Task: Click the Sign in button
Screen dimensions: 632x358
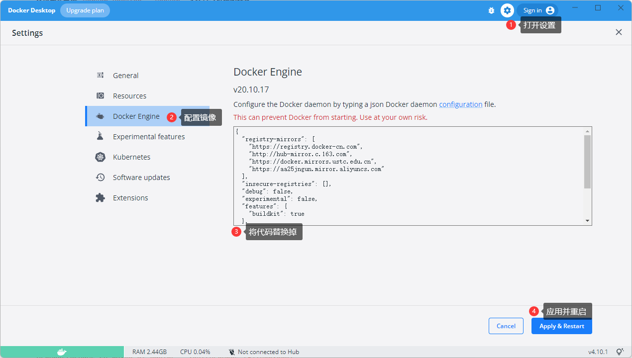Action: pos(537,10)
